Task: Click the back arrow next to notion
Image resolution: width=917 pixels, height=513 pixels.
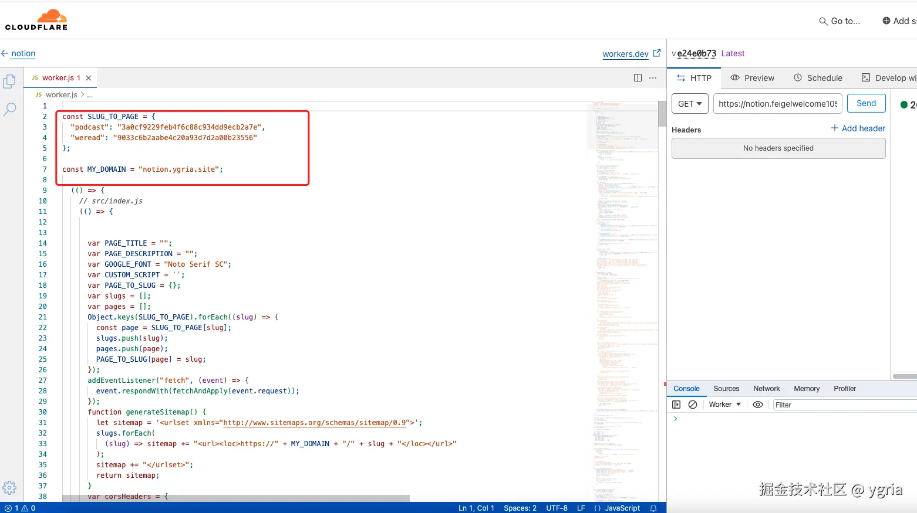Action: [x=5, y=53]
